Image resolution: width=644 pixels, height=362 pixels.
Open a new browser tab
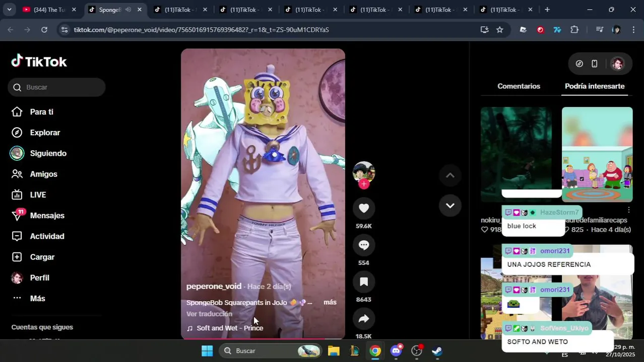pyautogui.click(x=547, y=10)
